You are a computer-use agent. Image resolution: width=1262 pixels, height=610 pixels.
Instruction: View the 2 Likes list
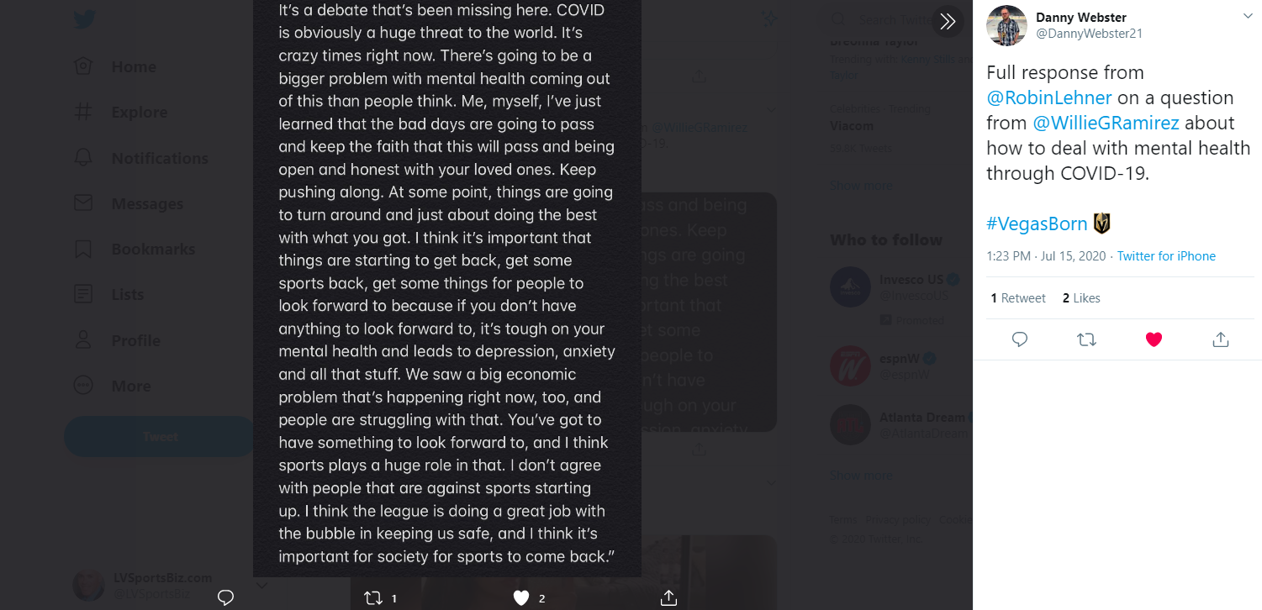coord(1081,298)
